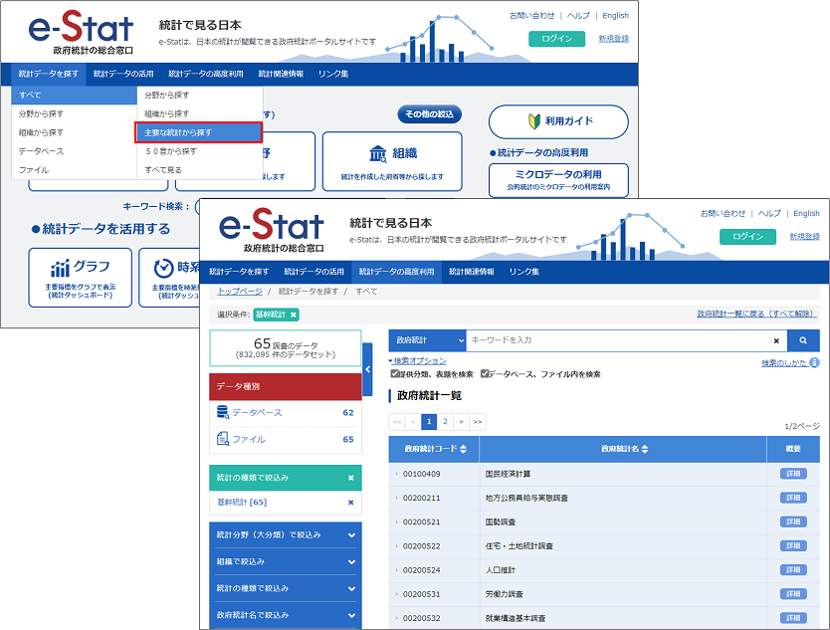The image size is (830, 630).
Task: Click ヘルプ link in back window
Action: (578, 16)
